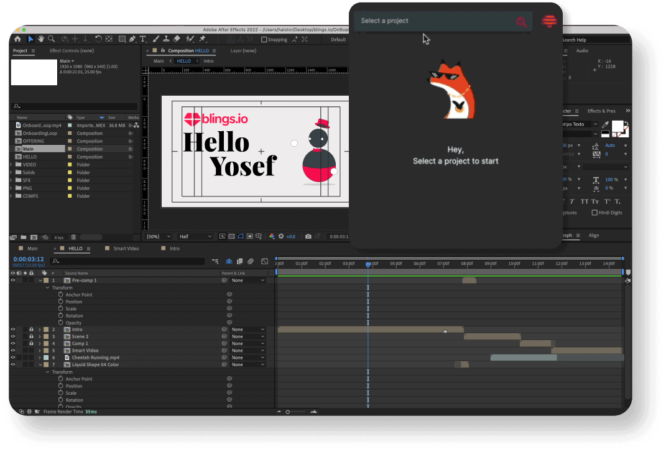Screen dimensions: 666x452
Task: Switch to the Main timeline tab
Action: pyautogui.click(x=33, y=249)
